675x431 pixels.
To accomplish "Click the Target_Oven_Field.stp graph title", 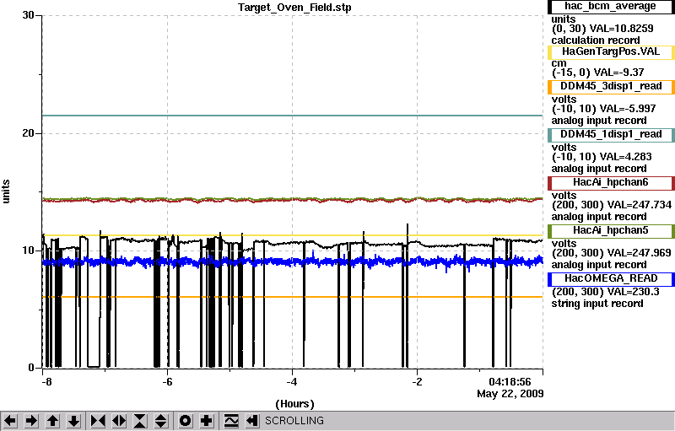I will [x=294, y=8].
